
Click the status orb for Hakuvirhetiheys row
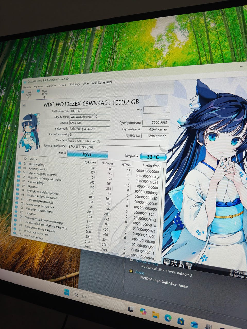[19, 181]
